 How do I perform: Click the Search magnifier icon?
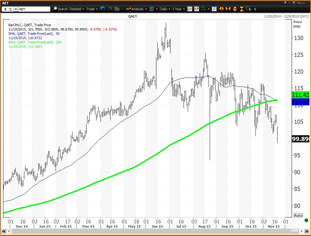click(55, 9)
